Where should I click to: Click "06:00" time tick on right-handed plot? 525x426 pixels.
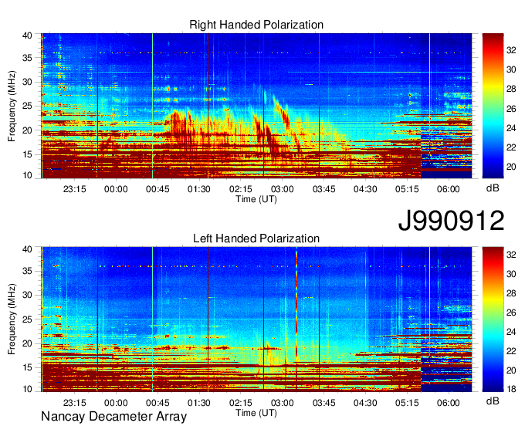tap(449, 189)
